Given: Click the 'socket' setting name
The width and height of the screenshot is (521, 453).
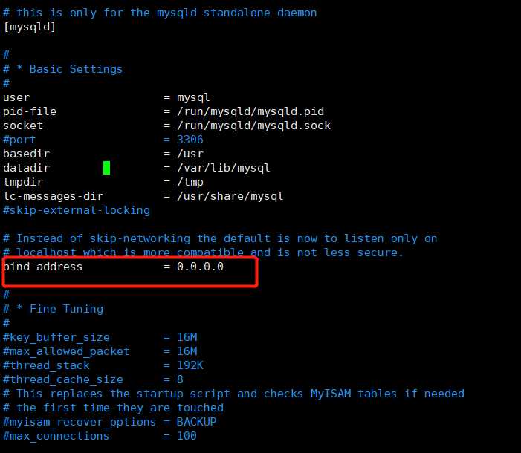Looking at the screenshot, I should click(23, 126).
